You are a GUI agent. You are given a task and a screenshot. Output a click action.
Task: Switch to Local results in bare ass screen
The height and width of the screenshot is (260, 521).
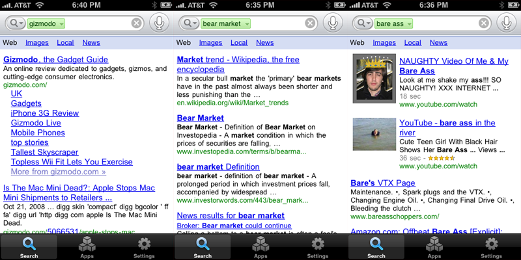(x=413, y=43)
